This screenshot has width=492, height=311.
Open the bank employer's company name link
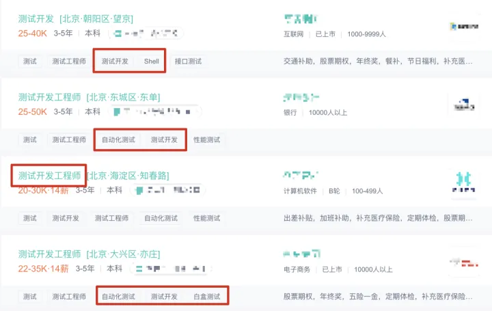[301, 97]
